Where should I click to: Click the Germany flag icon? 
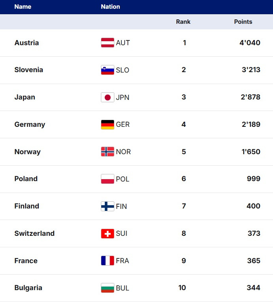click(x=108, y=124)
